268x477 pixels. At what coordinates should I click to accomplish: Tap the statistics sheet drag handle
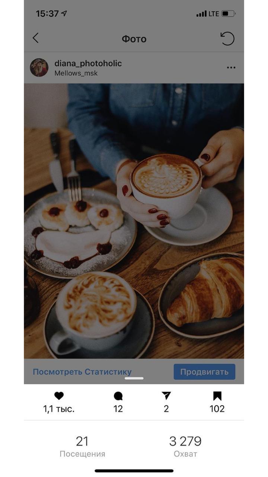134,378
